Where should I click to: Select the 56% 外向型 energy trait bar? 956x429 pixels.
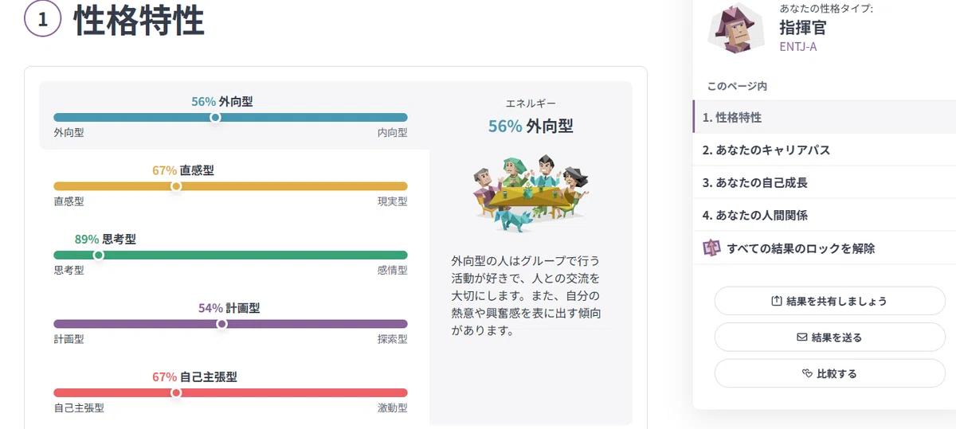[230, 117]
